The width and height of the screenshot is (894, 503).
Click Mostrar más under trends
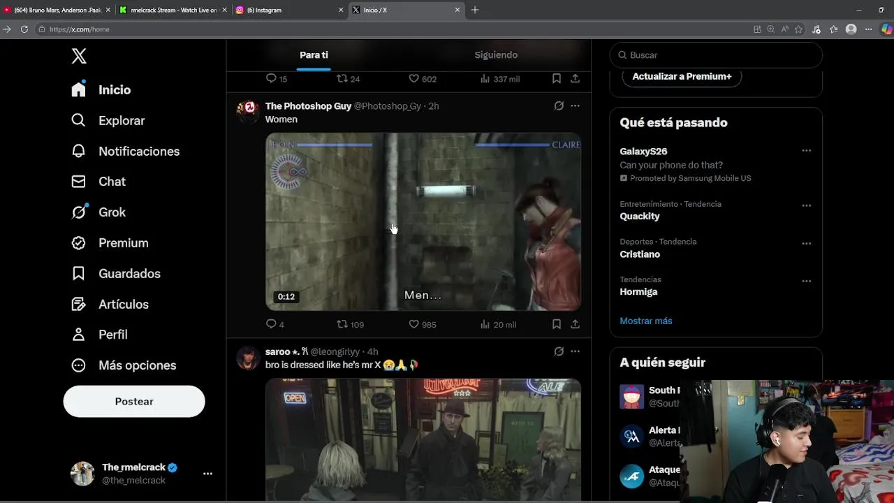click(646, 321)
